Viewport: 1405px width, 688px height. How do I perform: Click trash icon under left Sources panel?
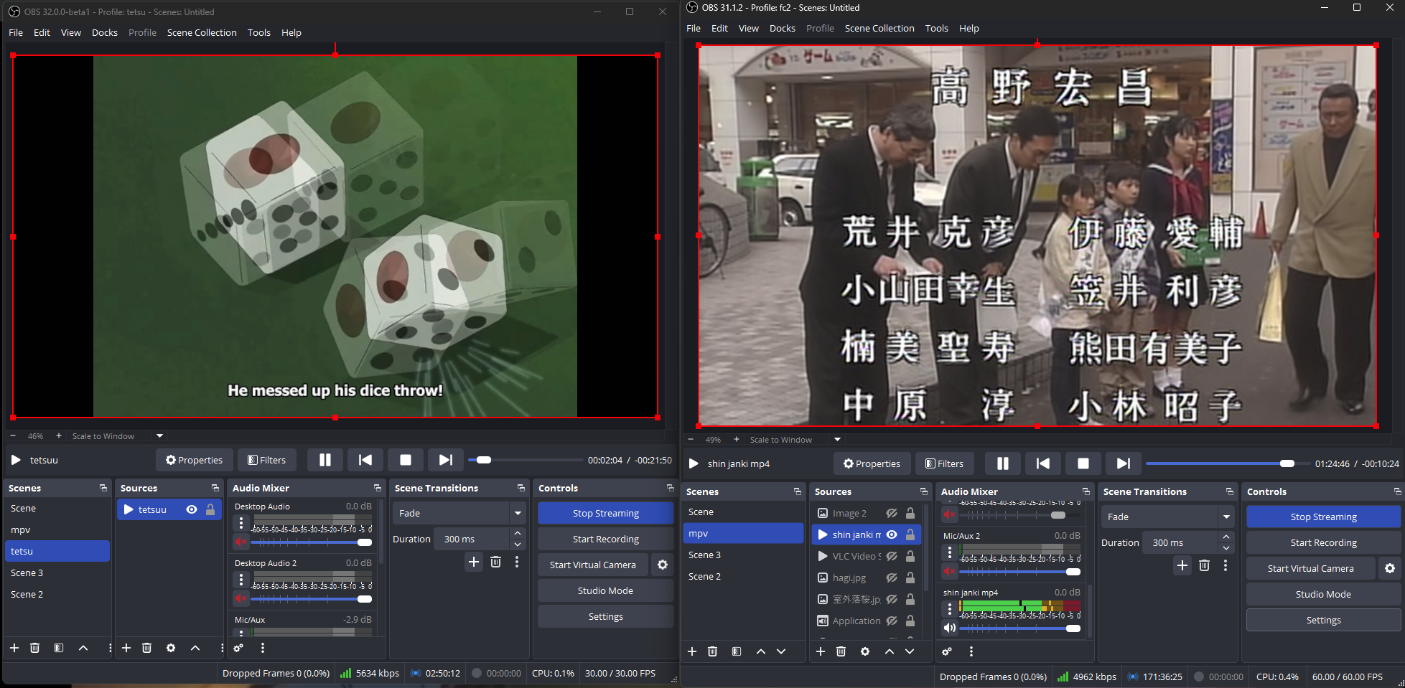point(146,648)
